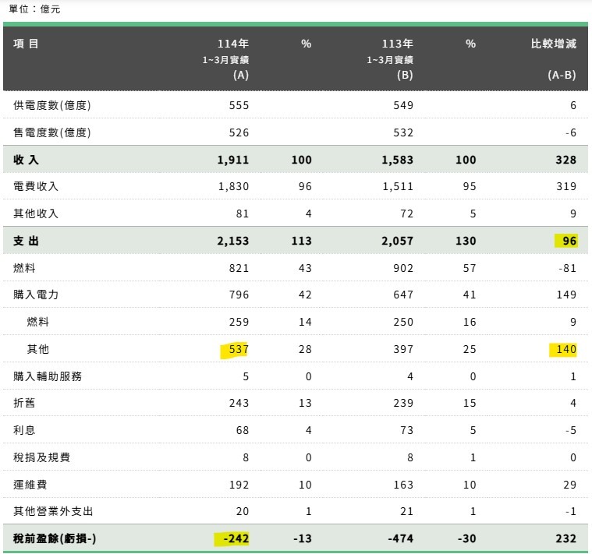The height and width of the screenshot is (554, 592).
Task: Click the value 532 in 售電度數 row
Action: pyautogui.click(x=403, y=132)
